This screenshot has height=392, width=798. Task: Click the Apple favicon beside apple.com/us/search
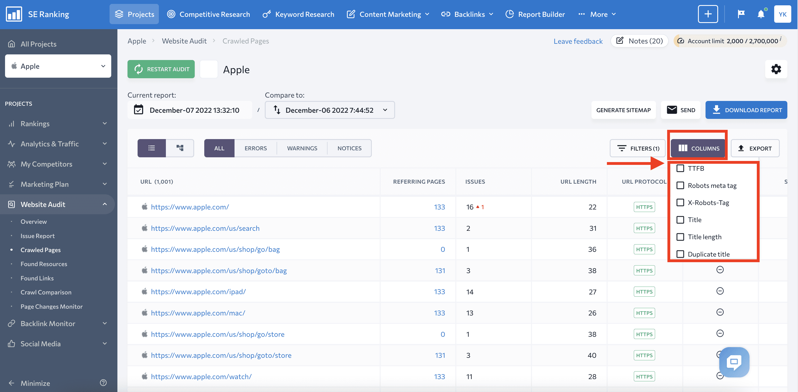144,228
